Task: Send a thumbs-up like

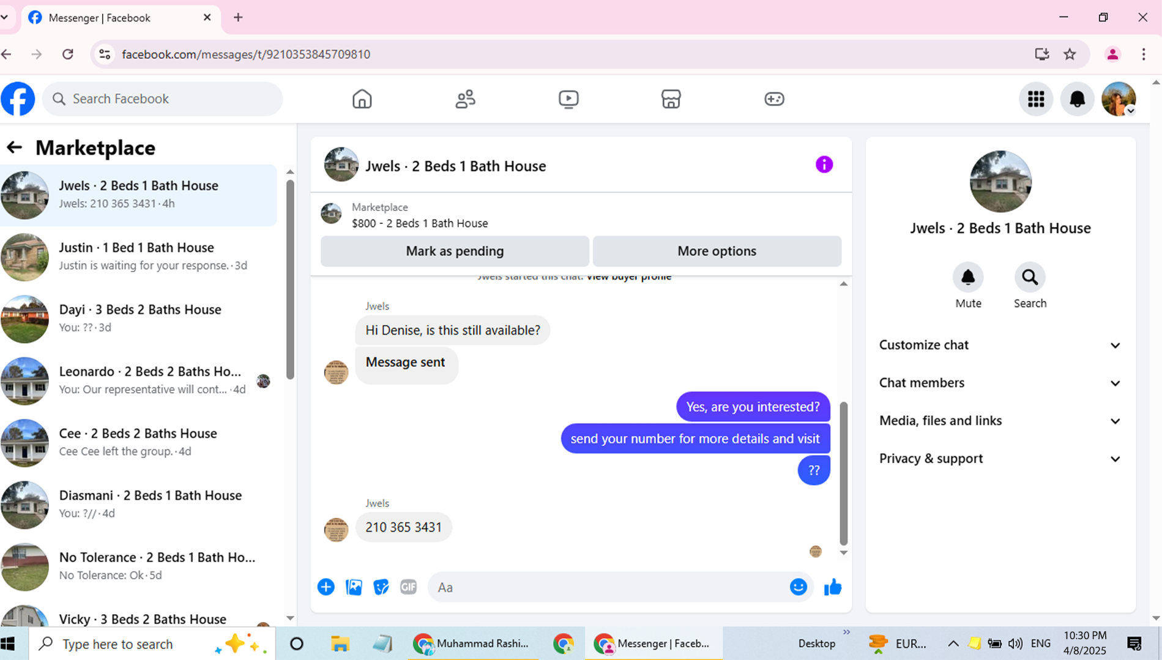Action: [832, 587]
